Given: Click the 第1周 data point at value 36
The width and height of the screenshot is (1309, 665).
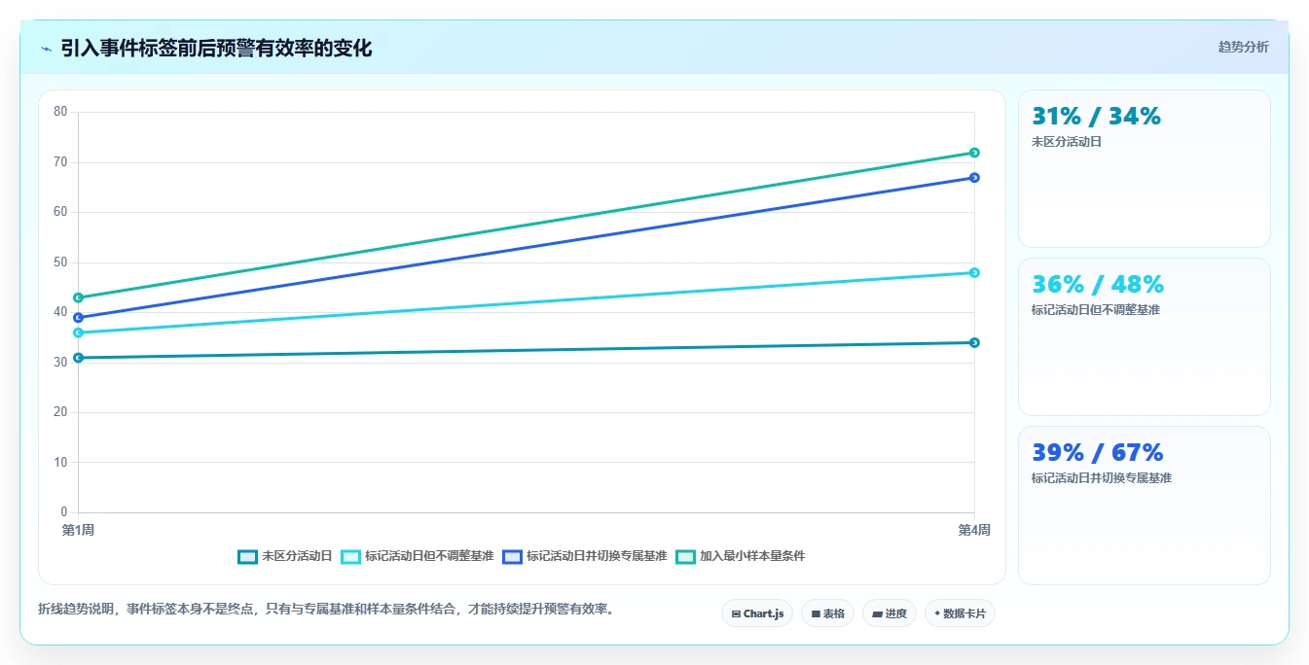Looking at the screenshot, I should [78, 332].
